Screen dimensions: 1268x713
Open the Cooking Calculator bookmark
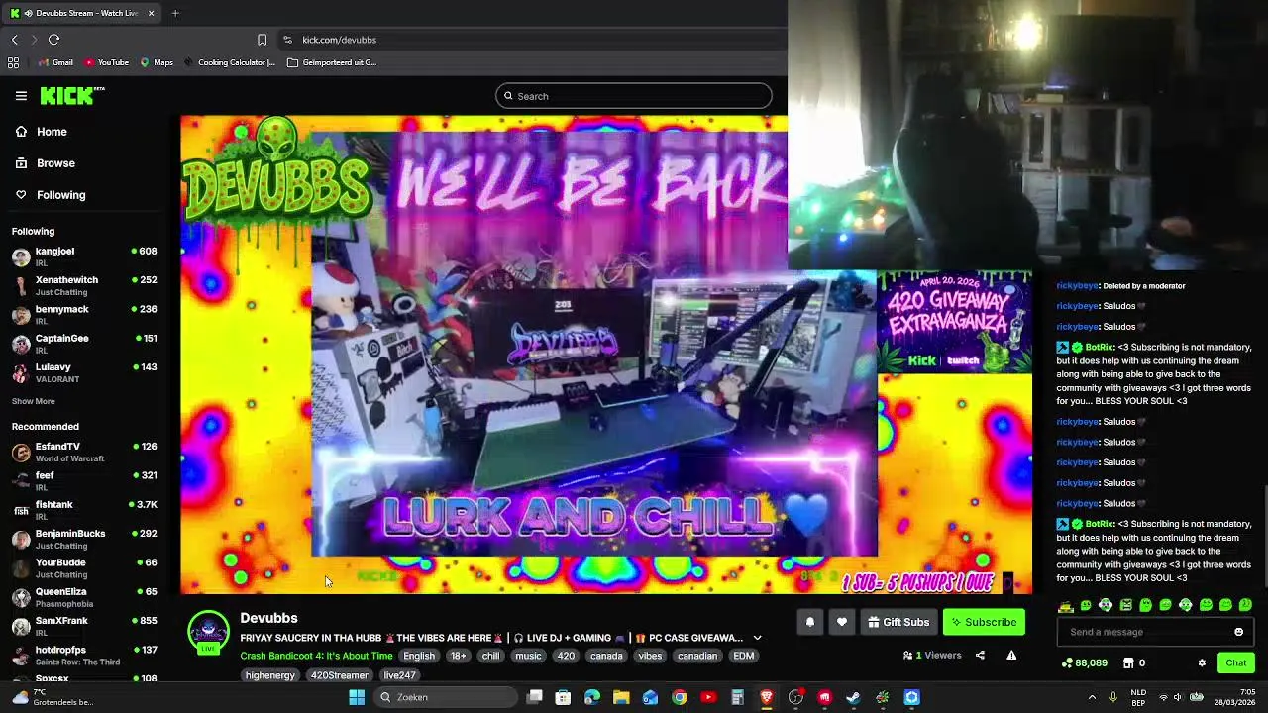[229, 62]
